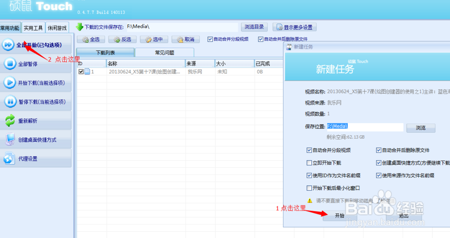Toggle 使用来源作为文件名前缀 checkbox
The image size is (450, 238).
378,175
